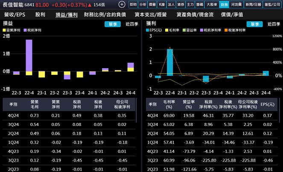Go to 新聞/日曆 news and calendar
This screenshot has width=283, height=172.
[x=252, y=4]
